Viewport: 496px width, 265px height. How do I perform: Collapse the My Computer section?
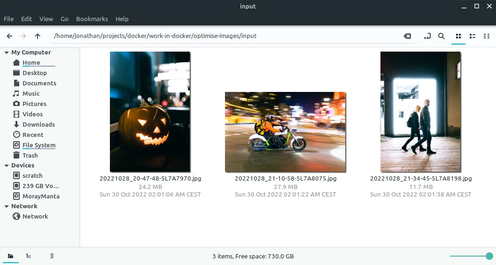click(x=6, y=53)
